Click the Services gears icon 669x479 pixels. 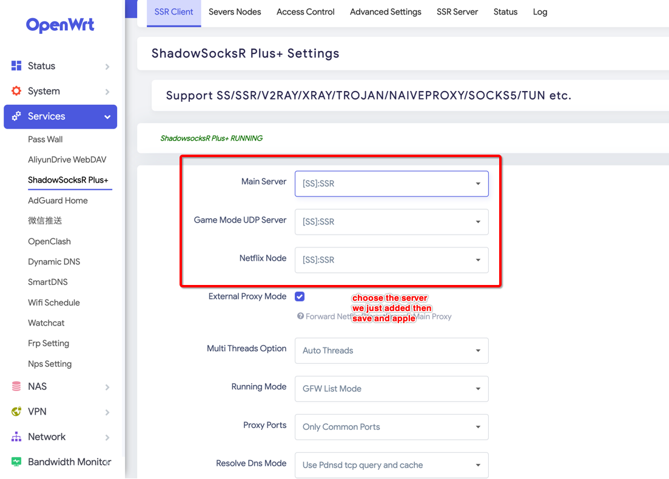coord(16,116)
